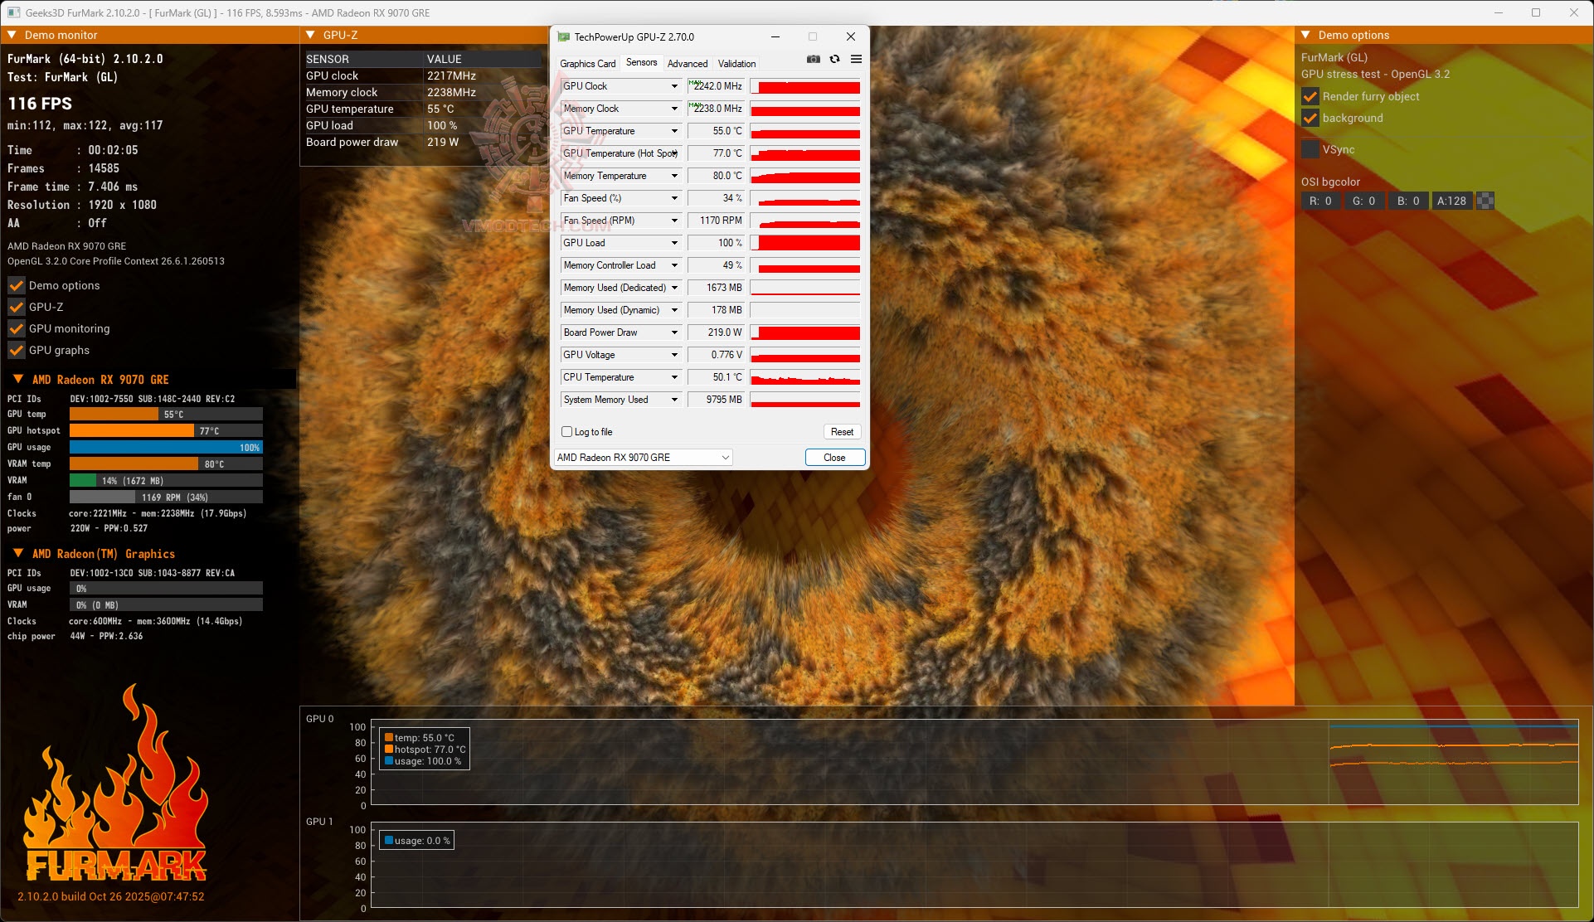Click the 9795 MB system memory value
The height and width of the screenshot is (922, 1594).
(716, 400)
